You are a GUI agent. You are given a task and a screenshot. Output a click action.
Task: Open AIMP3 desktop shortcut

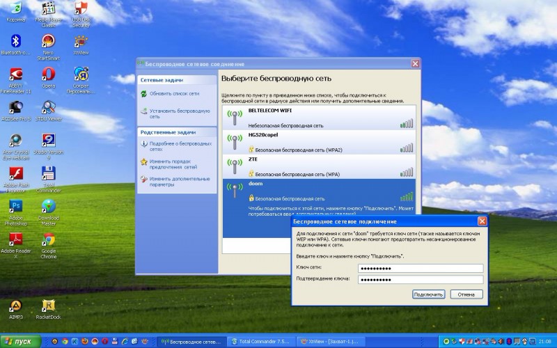tap(15, 309)
